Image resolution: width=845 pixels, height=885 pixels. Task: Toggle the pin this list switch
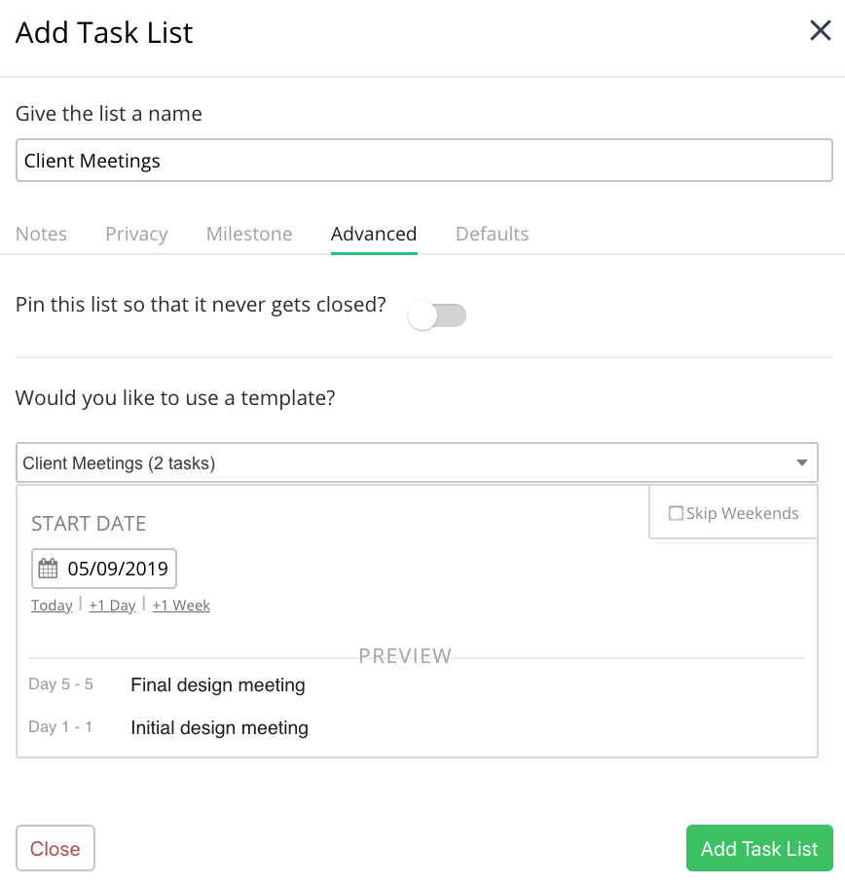click(x=437, y=315)
